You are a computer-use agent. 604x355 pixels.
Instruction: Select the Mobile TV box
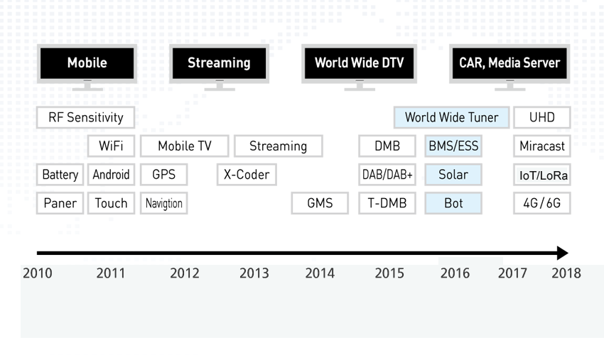point(185,146)
